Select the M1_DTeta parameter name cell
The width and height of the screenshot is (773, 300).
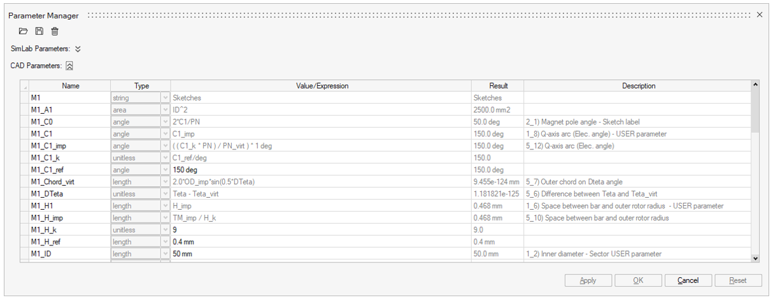(x=70, y=194)
